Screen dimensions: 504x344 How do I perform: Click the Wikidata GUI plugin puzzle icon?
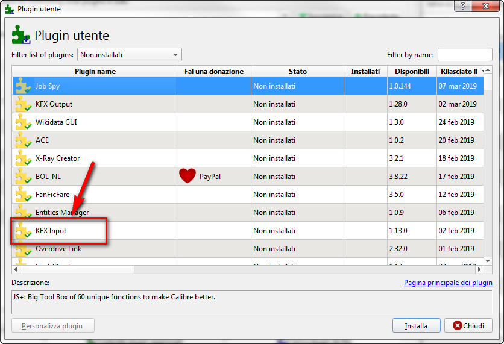24,122
